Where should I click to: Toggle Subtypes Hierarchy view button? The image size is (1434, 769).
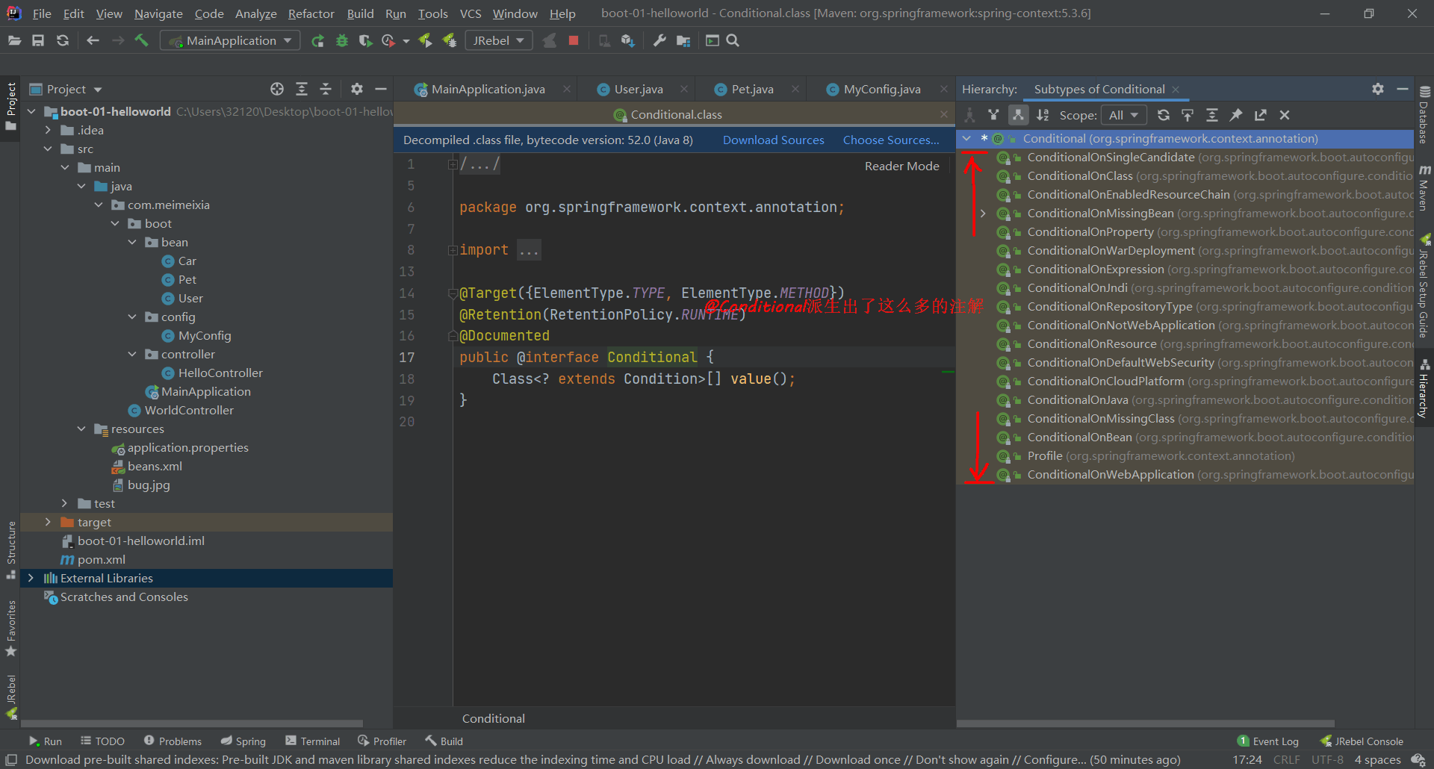(1018, 115)
